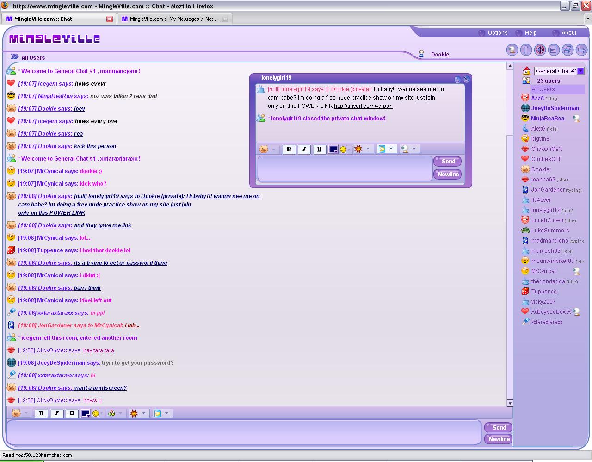Open pig avatar dropdown in main chat toolbar
Viewport: 592px width, 462px height.
pyautogui.click(x=20, y=413)
